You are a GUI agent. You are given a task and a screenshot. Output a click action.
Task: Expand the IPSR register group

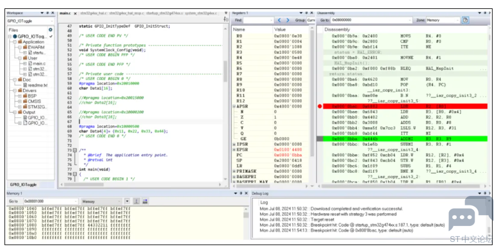click(x=234, y=144)
